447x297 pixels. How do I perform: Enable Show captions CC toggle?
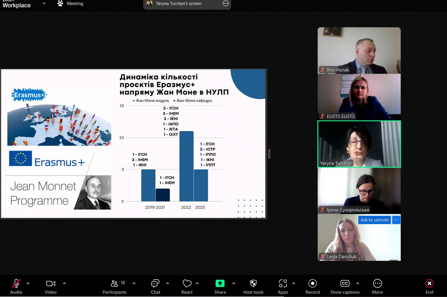tap(345, 284)
